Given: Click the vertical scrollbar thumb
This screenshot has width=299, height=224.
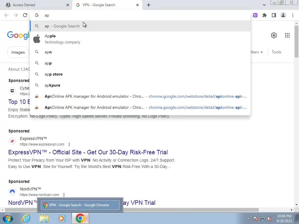Looking at the screenshot, I should click(297, 41).
